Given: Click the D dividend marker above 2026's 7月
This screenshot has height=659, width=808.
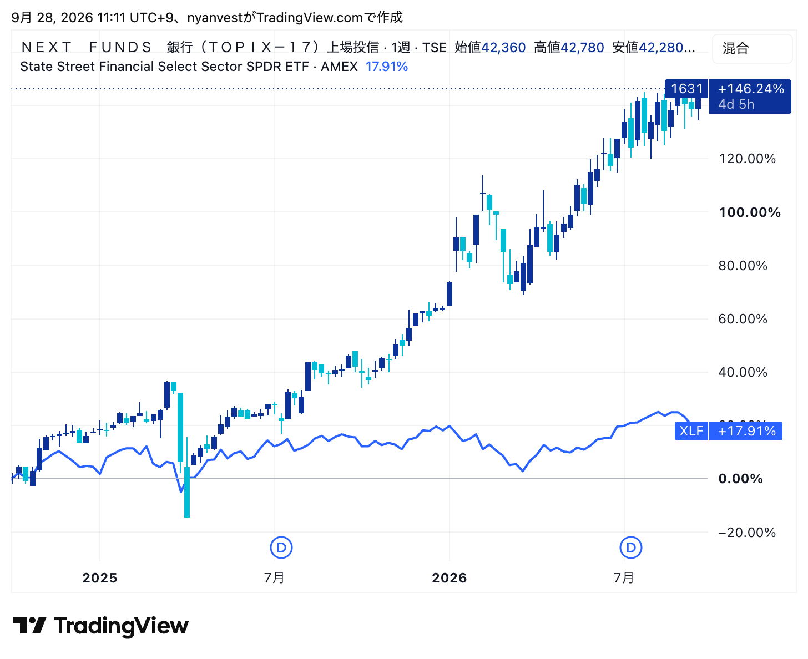Looking at the screenshot, I should (x=631, y=548).
